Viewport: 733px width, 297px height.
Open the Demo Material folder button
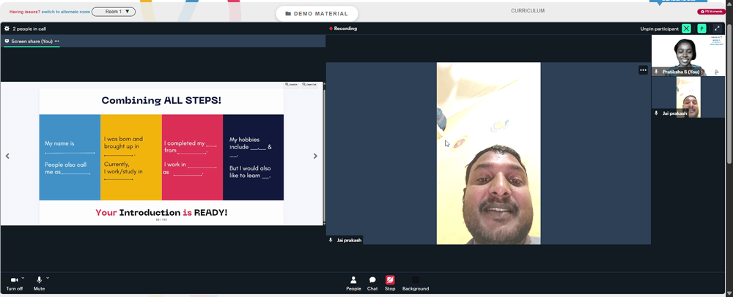[x=317, y=13]
